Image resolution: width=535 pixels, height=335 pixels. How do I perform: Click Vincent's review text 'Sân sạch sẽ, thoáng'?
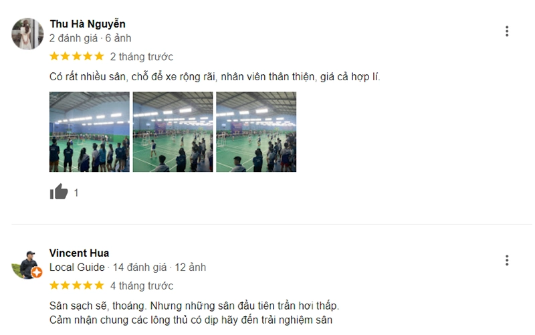(x=98, y=306)
